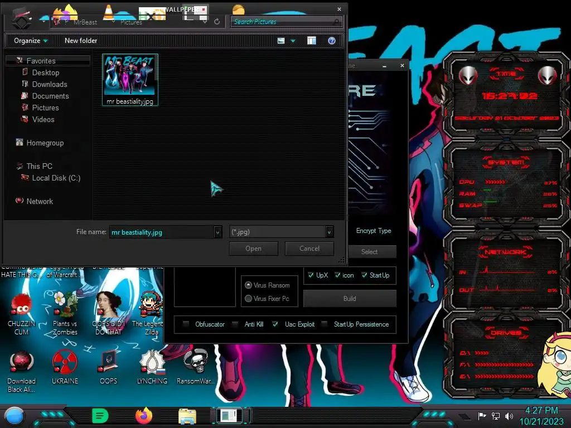571x428 pixels.
Task: Enable the StartUp Perssistence checkbox
Action: coord(324,324)
